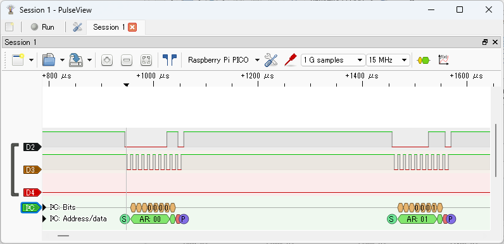Configure device with the wrench-screwdriver icon
The width and height of the screenshot is (504, 244).
point(270,60)
